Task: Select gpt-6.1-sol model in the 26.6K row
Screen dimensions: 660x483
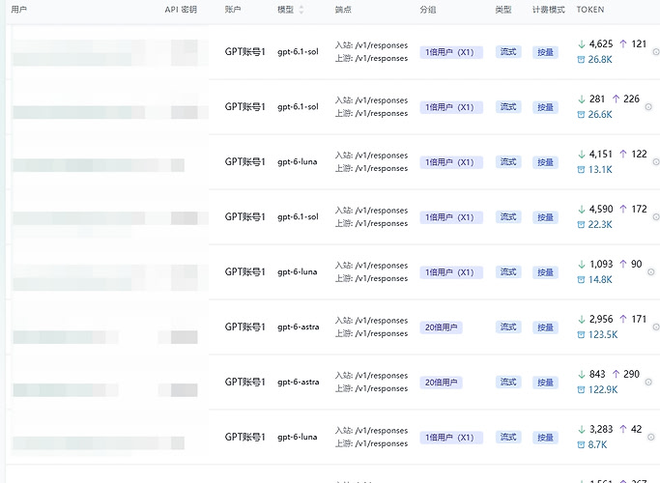Action: pyautogui.click(x=298, y=107)
